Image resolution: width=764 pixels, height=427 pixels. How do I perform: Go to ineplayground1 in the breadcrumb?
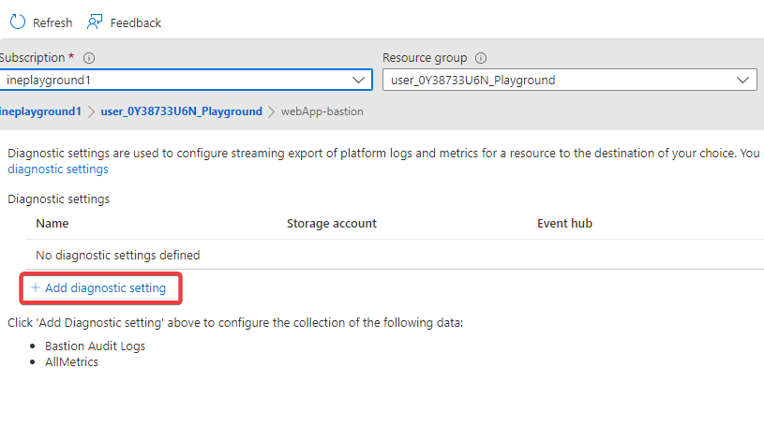tap(41, 111)
